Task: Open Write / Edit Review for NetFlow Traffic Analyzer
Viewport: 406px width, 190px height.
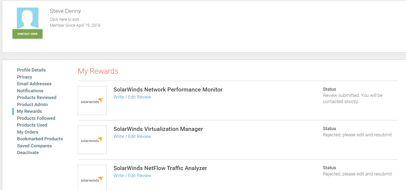Action: tap(132, 175)
